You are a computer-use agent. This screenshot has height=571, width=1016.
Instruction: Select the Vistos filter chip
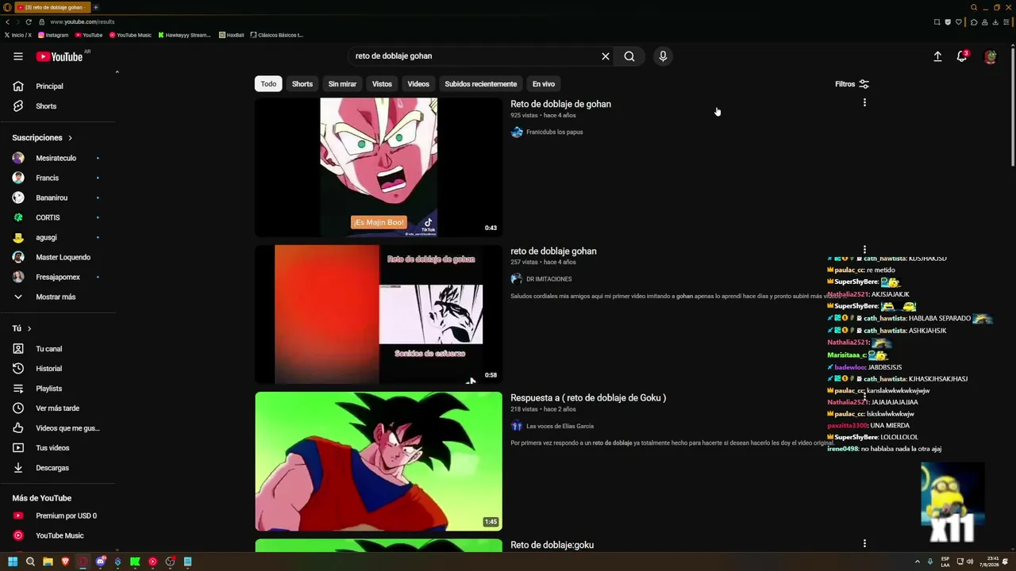(x=383, y=84)
